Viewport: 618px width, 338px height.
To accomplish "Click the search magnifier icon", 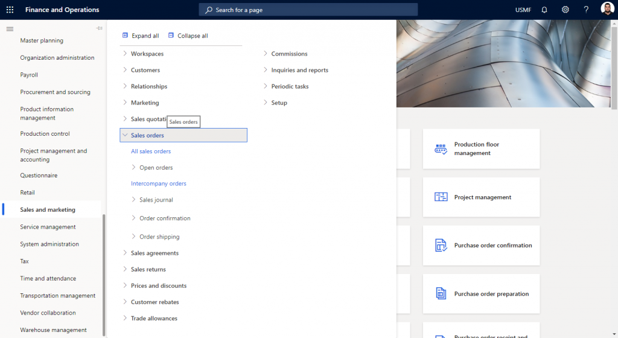I will 209,10.
